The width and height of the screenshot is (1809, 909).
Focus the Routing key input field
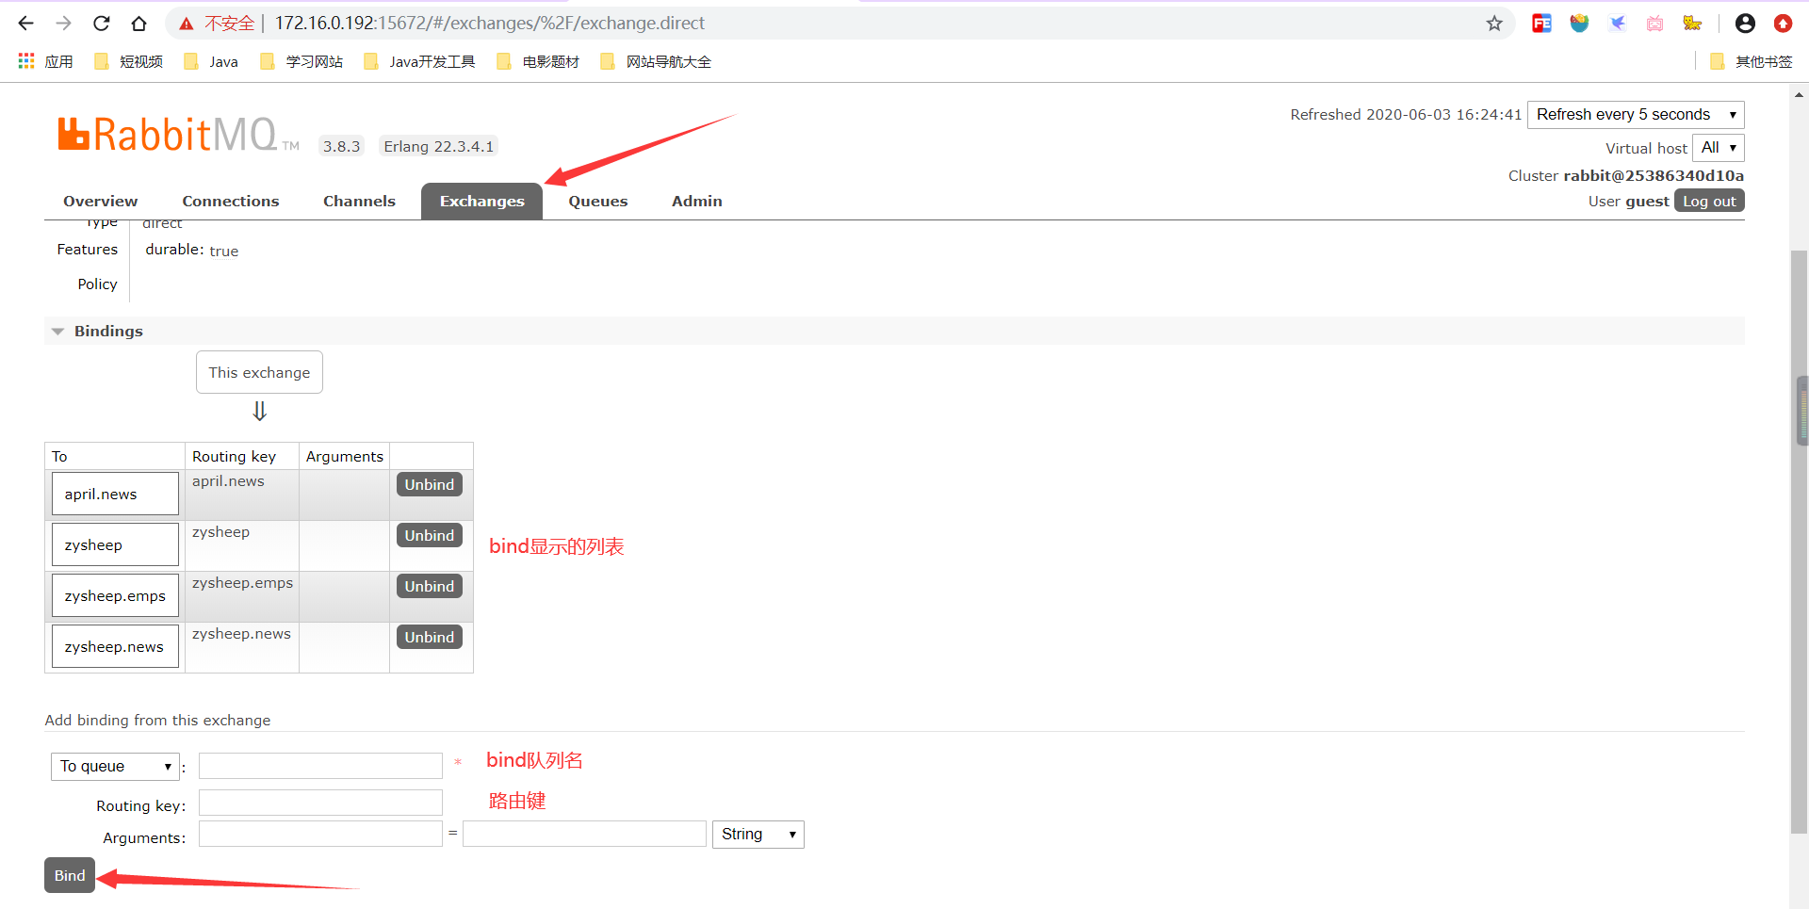tap(320, 803)
